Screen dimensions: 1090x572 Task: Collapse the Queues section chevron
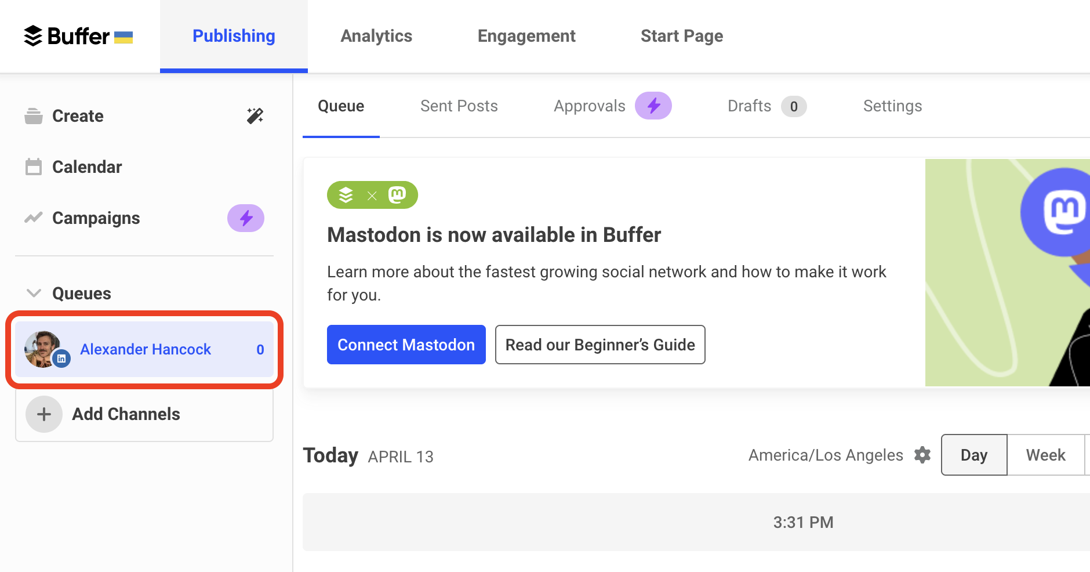(x=34, y=293)
